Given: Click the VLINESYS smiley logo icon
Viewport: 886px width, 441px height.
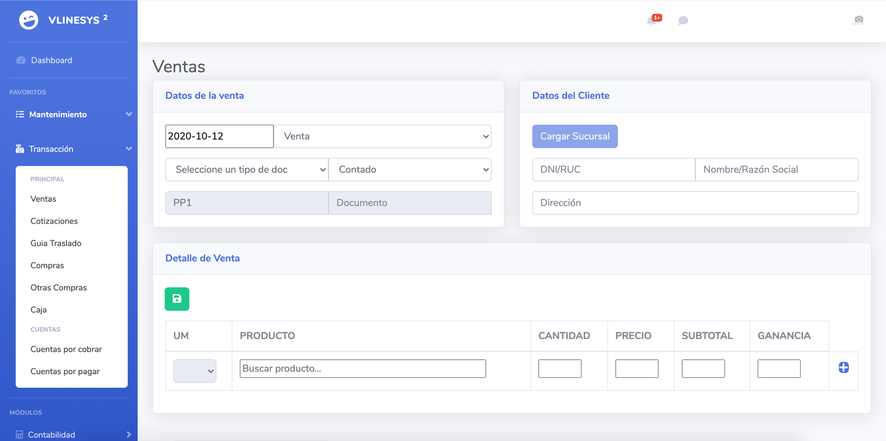Looking at the screenshot, I should pos(29,20).
